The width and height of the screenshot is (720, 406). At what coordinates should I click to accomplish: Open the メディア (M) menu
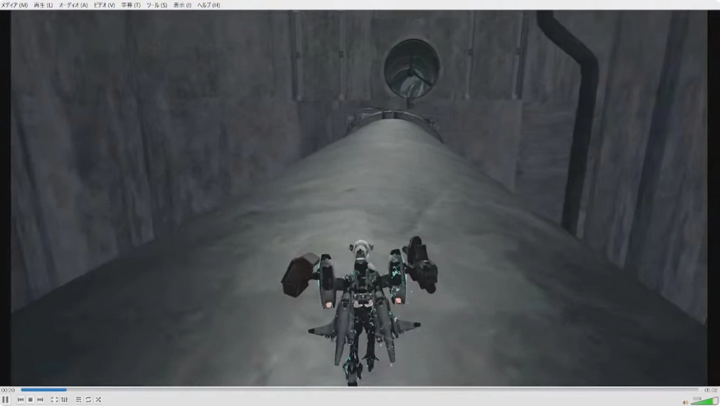coord(14,5)
